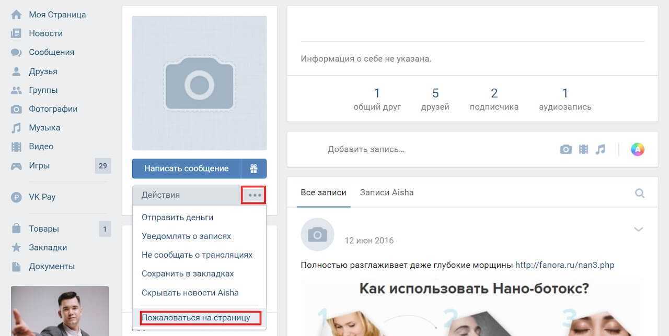Click the gift icon beside the message button
Viewport: 669px width, 336px height.
tap(253, 169)
